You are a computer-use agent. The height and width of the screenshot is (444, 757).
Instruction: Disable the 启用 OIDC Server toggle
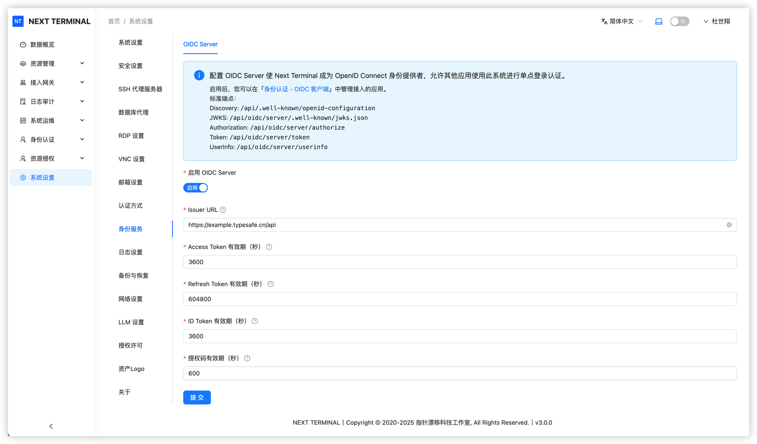coord(195,187)
